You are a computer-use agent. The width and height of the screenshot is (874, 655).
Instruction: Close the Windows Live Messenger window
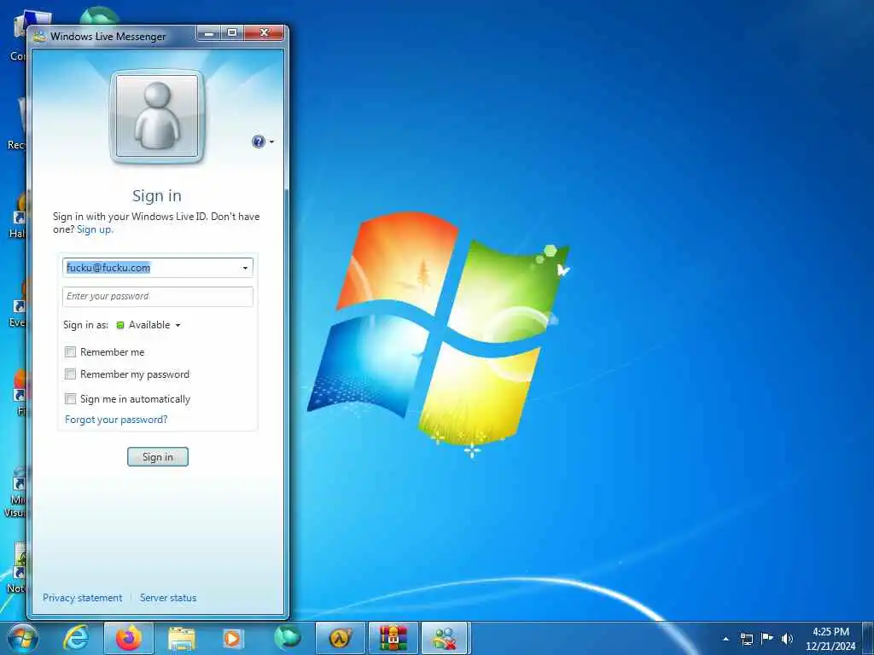pos(265,33)
